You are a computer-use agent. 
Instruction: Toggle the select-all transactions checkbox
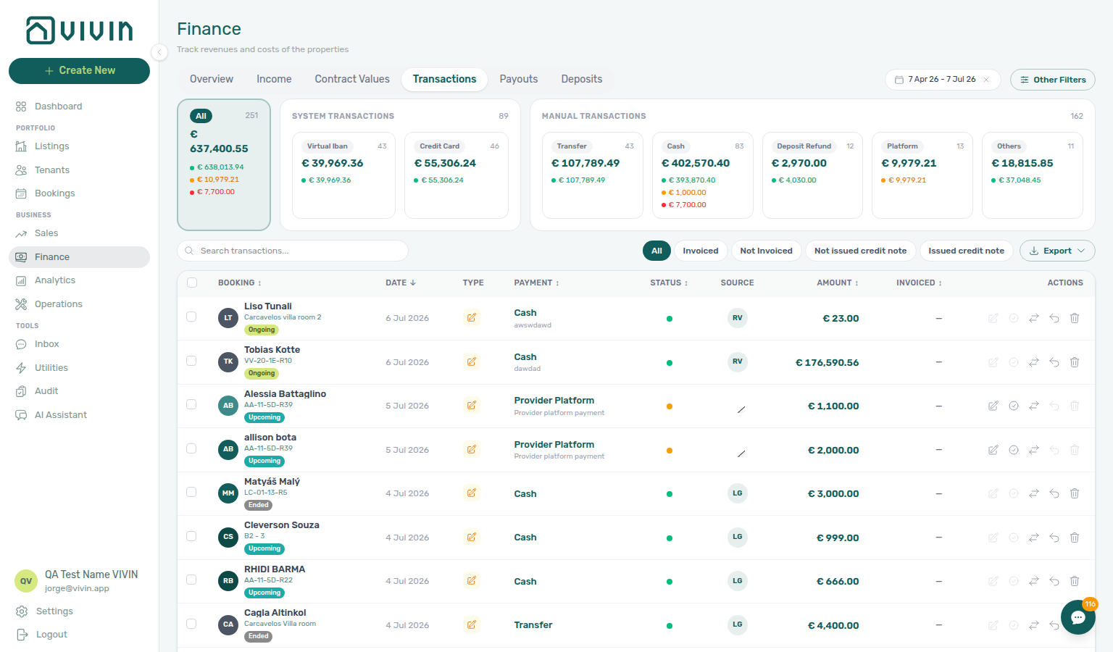[x=192, y=283]
